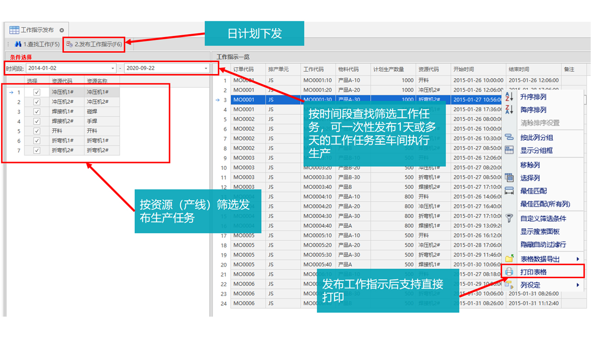Untick the checkbox for 折弯机2# row
Screen dimensions: 593x337
pyautogui.click(x=37, y=151)
